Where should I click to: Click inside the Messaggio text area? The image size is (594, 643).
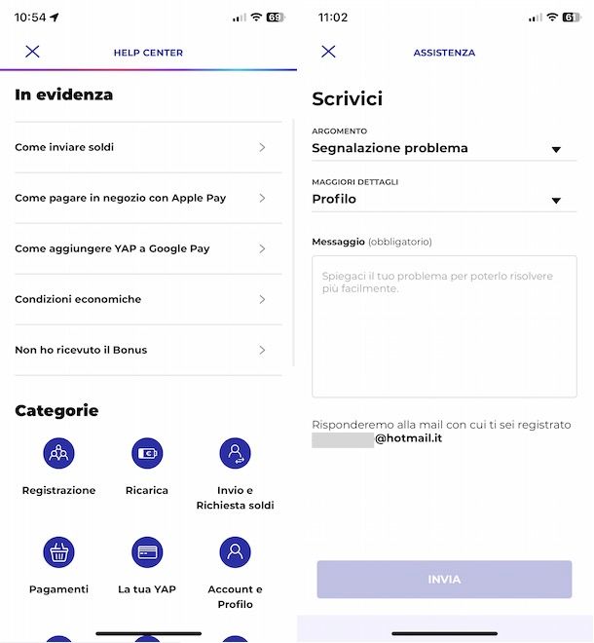click(x=444, y=326)
